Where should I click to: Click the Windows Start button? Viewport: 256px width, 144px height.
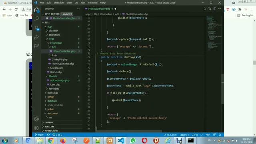5,140
